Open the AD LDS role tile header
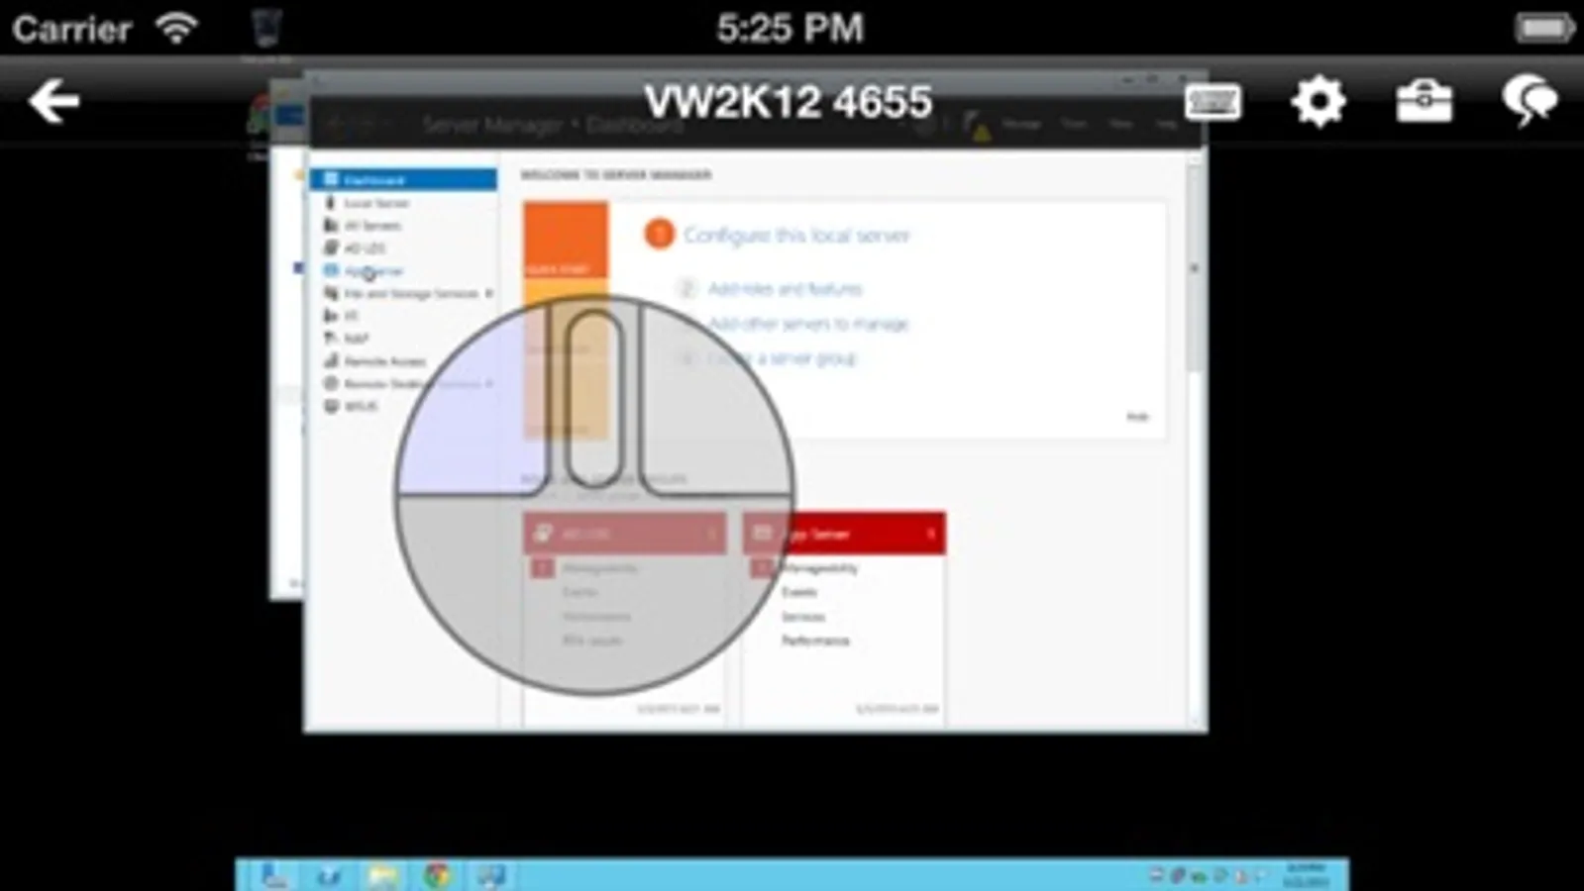 [625, 534]
